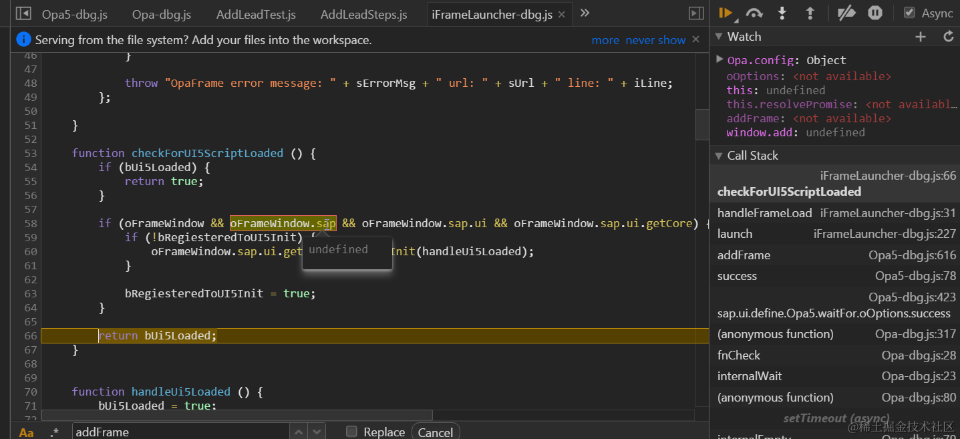The width and height of the screenshot is (960, 439).
Task: Enable the Replace checkbox
Action: [351, 432]
